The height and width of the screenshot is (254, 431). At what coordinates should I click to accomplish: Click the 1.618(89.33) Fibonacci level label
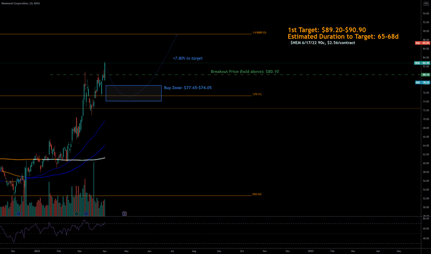(x=259, y=33)
